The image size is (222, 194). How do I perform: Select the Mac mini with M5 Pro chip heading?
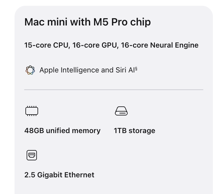[87, 22]
